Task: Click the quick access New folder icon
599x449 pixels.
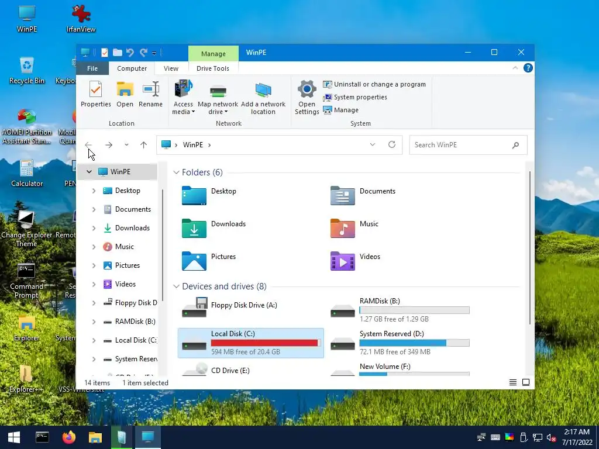Action: (117, 53)
